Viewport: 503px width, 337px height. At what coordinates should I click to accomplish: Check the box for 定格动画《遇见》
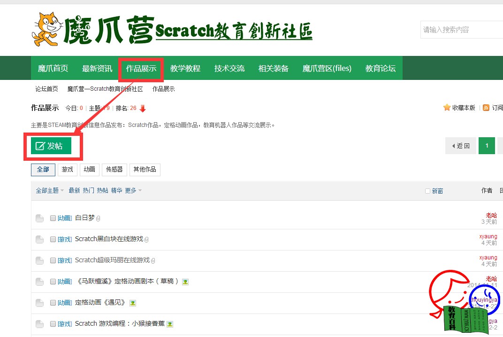[x=53, y=303]
